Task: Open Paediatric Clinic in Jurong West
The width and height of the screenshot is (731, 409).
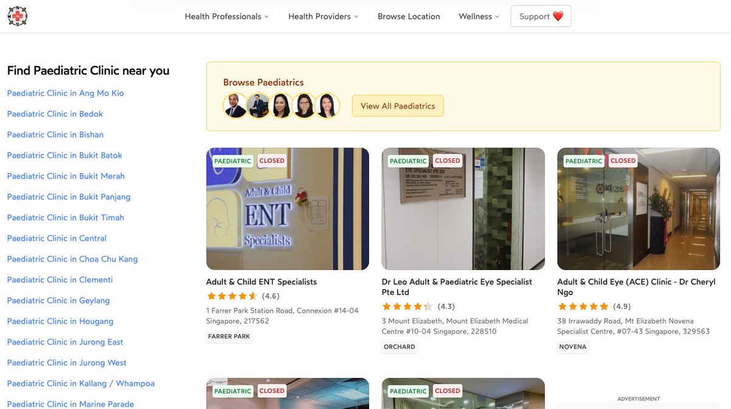Action: point(67,363)
